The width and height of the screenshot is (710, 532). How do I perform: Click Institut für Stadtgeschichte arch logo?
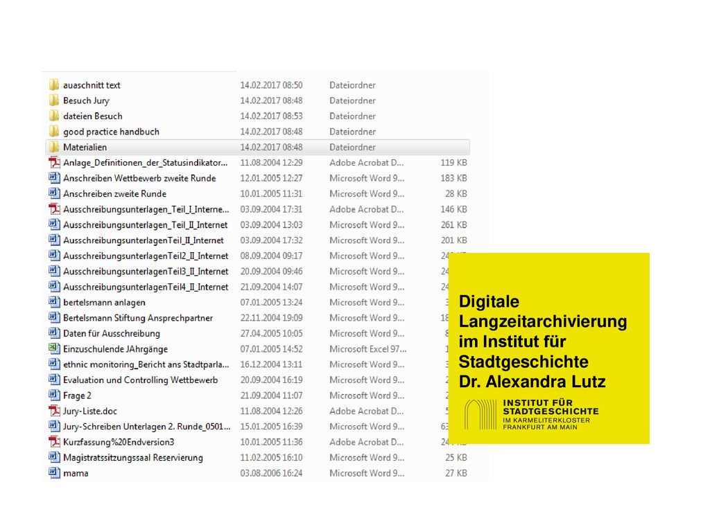[x=480, y=414]
